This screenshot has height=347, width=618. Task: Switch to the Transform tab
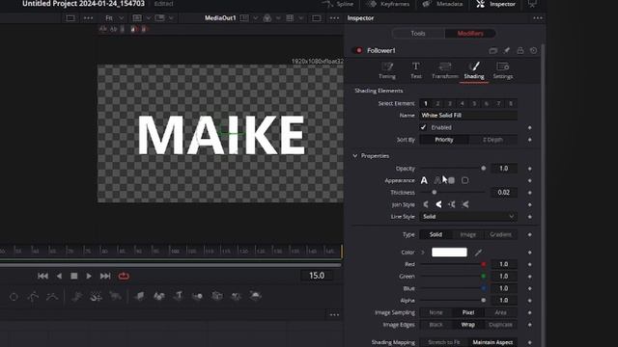click(x=445, y=70)
